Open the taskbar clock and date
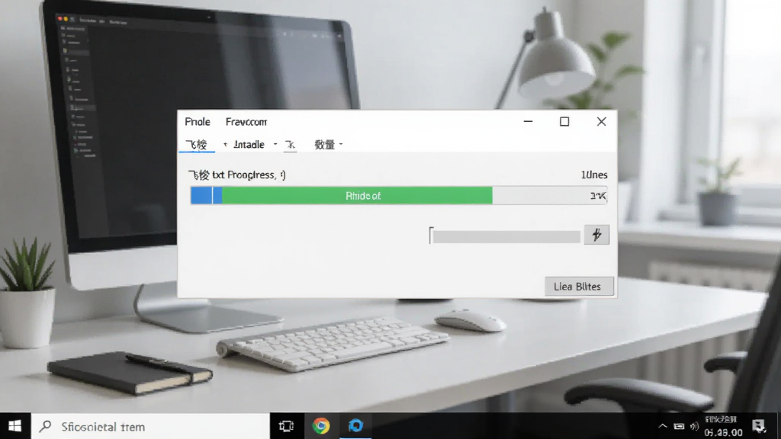 pos(723,427)
